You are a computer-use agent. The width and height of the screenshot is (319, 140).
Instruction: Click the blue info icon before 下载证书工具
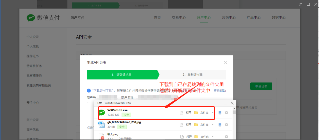(x=89, y=91)
